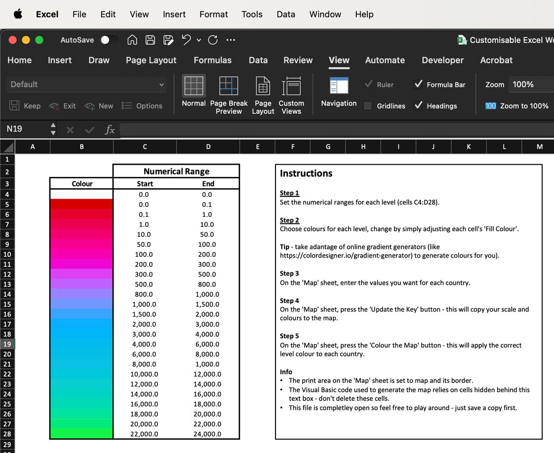The width and height of the screenshot is (554, 453).
Task: Click the Keep sheet view button
Action: 25,105
